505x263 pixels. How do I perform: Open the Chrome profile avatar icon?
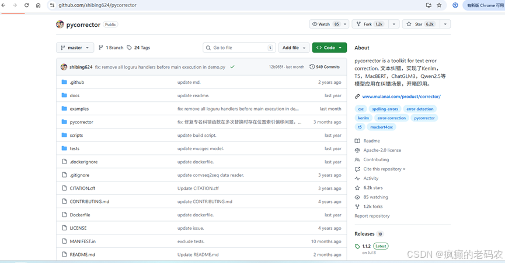coord(455,5)
